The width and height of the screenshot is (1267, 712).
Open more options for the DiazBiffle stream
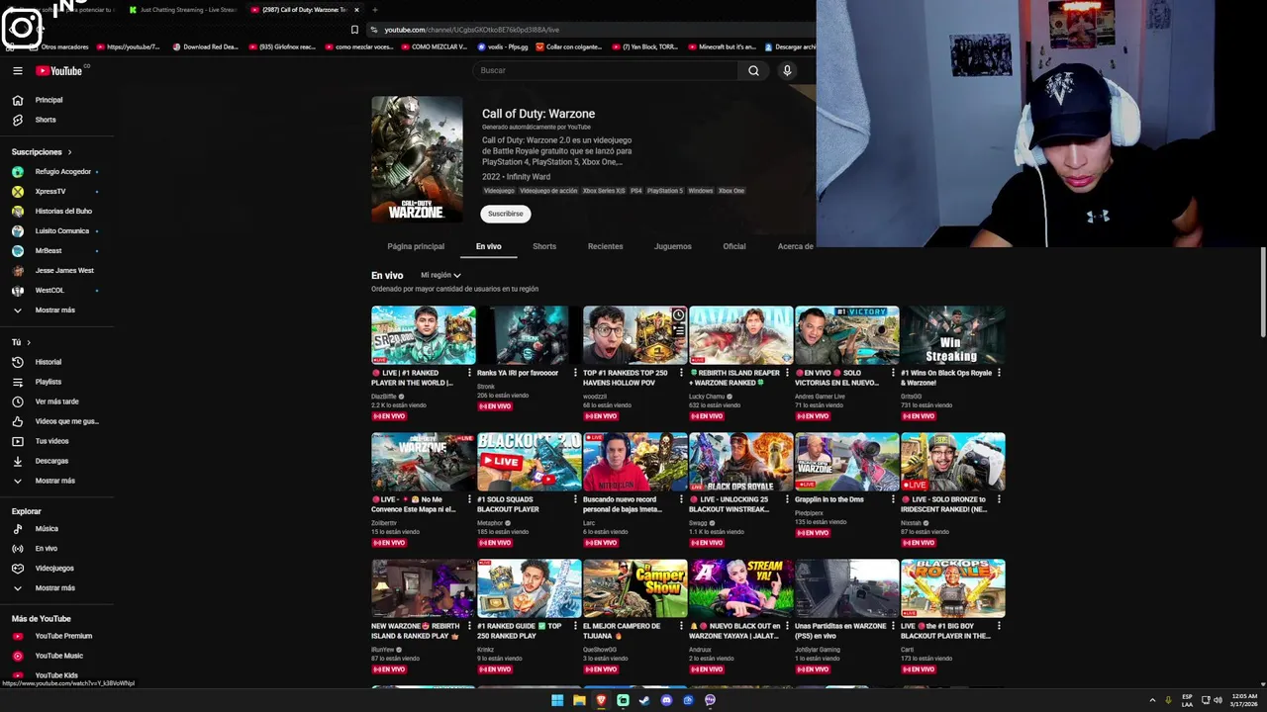pos(470,373)
